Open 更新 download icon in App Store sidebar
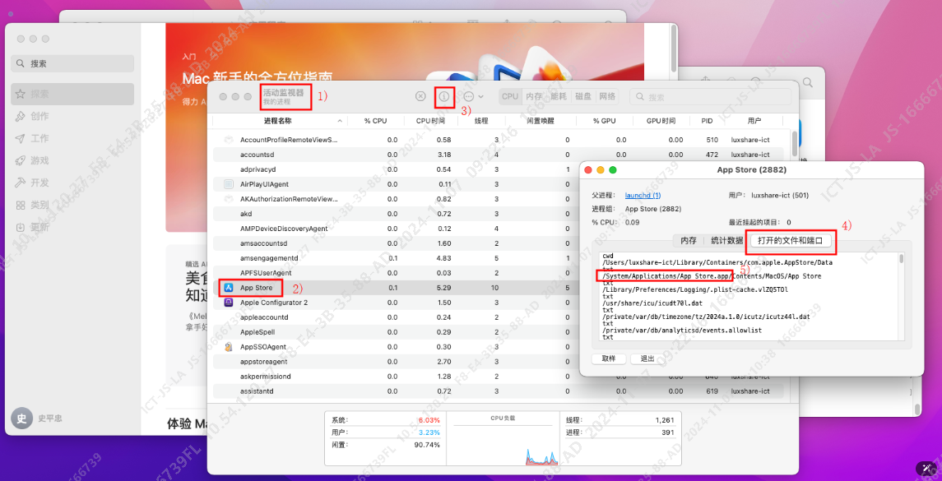 [21, 228]
